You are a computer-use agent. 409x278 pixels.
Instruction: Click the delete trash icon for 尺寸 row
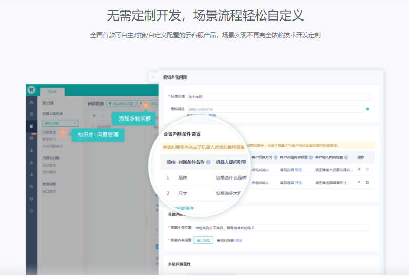pyautogui.click(x=367, y=182)
